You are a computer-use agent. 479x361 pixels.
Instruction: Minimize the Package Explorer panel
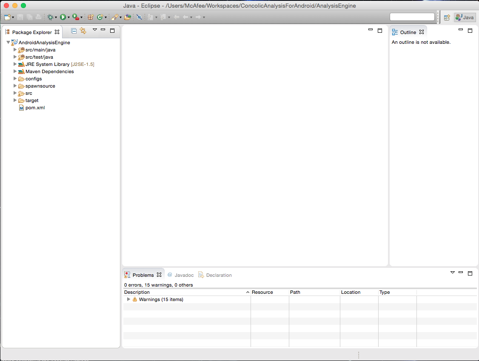103,30
